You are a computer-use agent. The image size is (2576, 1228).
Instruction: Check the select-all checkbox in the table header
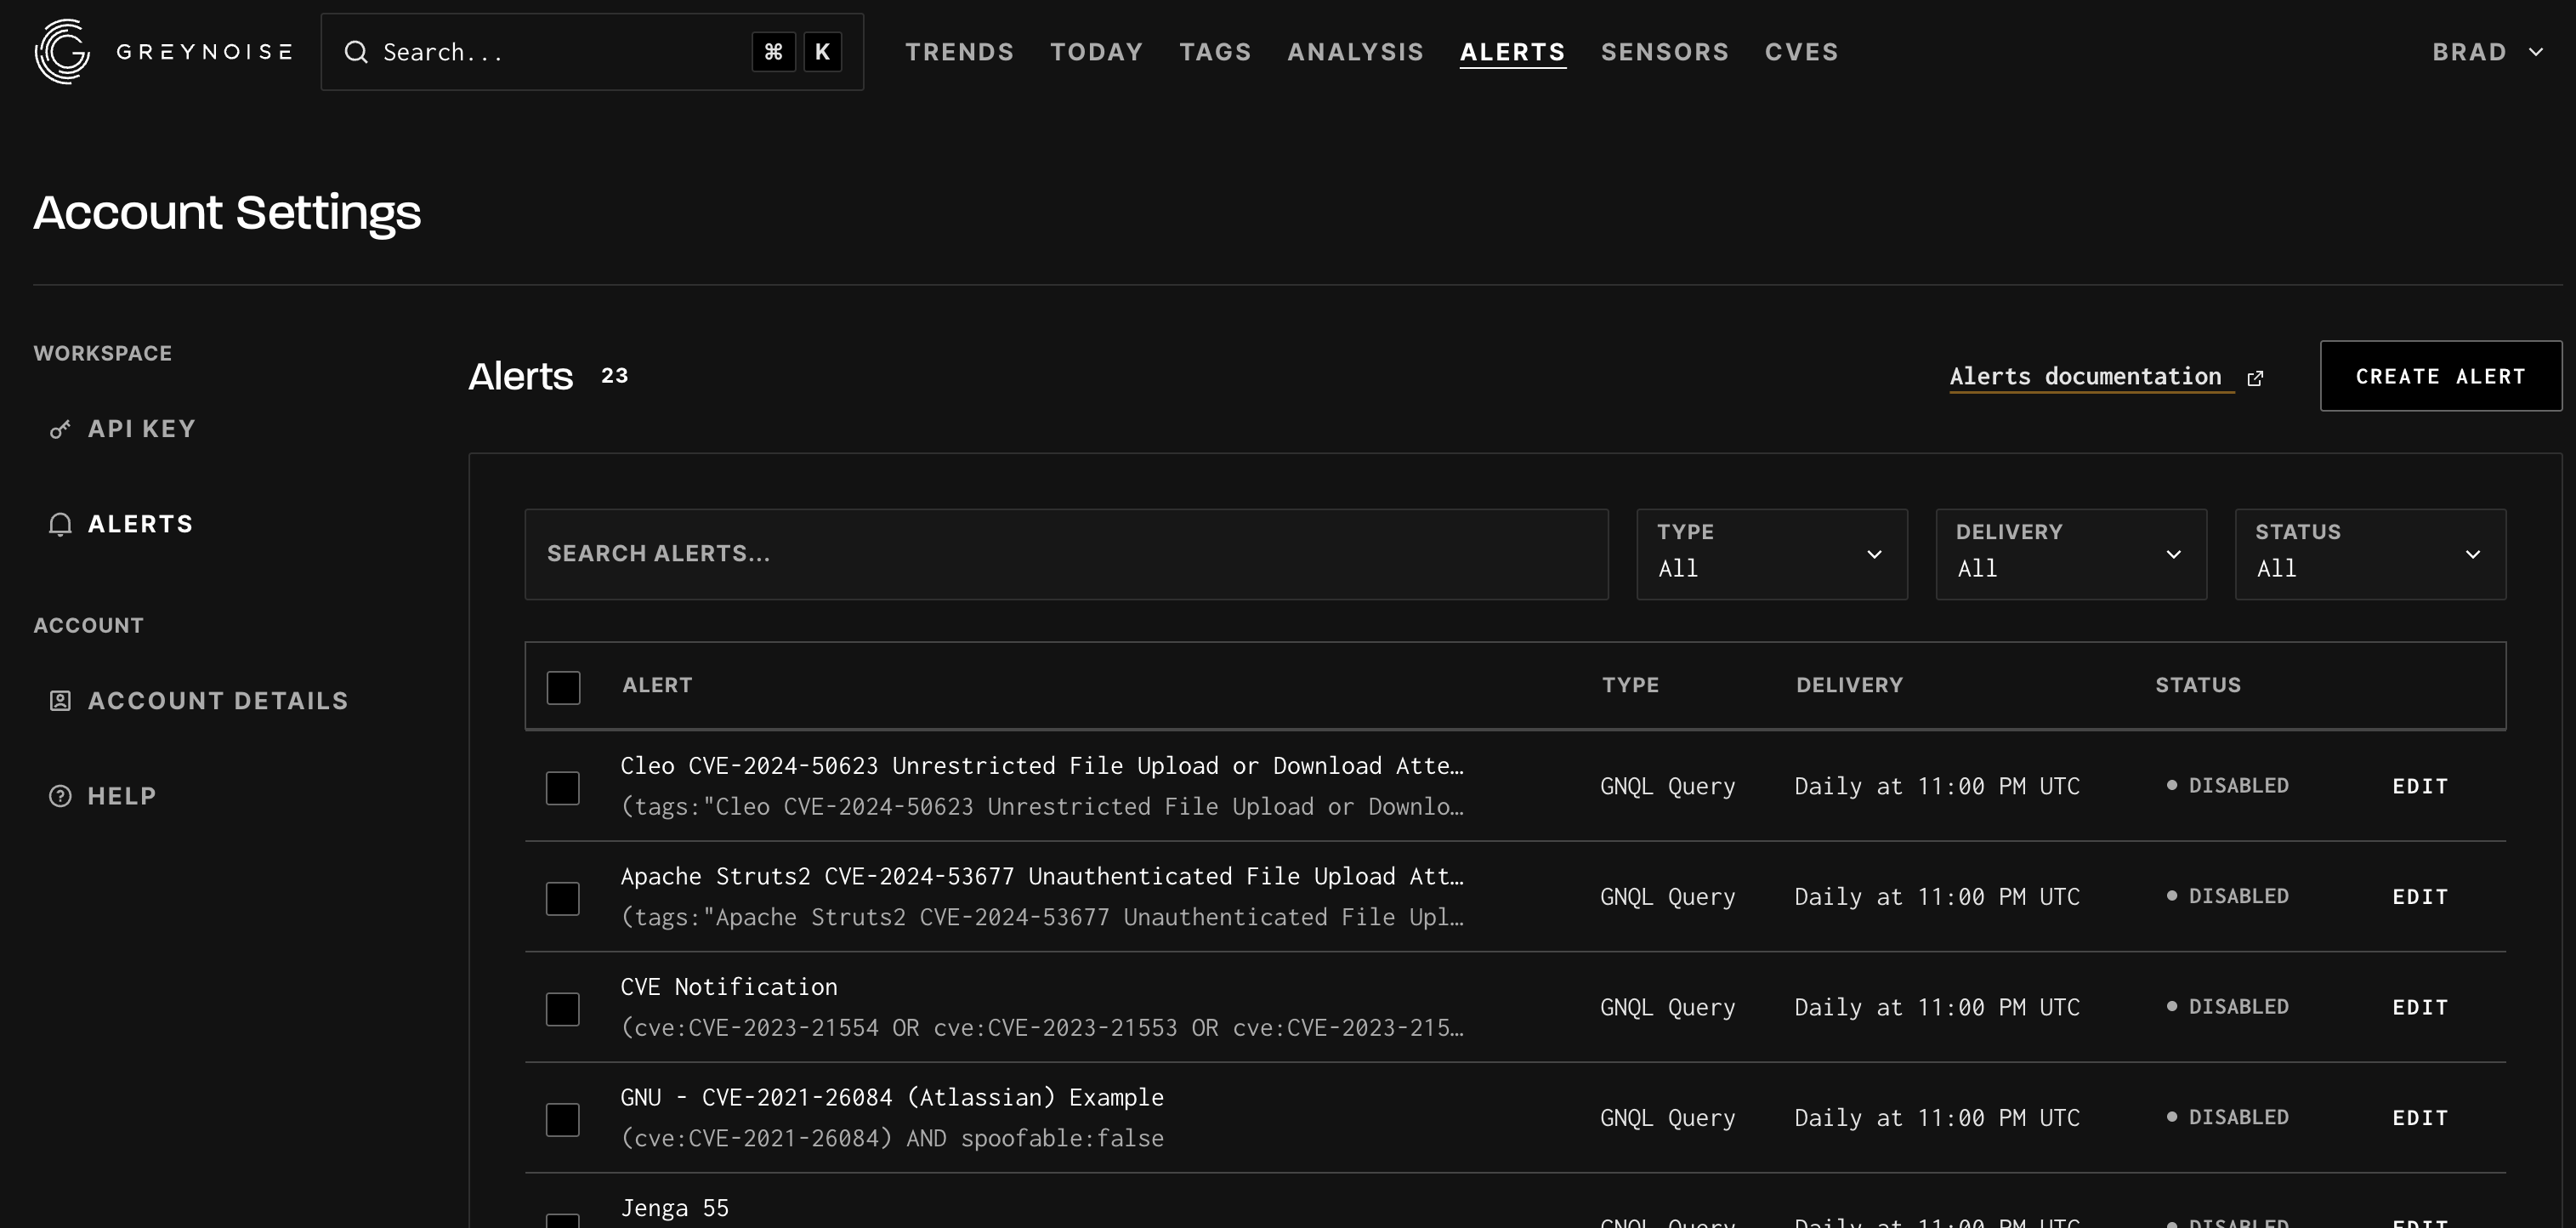(563, 687)
